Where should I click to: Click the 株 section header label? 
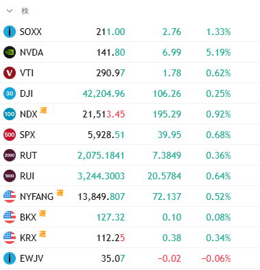tap(25, 11)
